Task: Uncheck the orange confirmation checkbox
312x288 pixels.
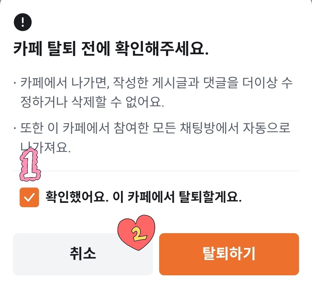Action: click(x=29, y=197)
